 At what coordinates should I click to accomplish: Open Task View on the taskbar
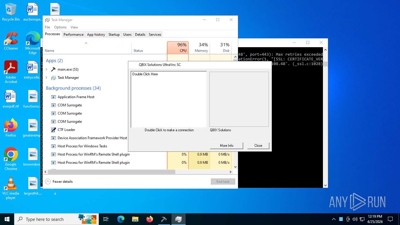point(106,219)
